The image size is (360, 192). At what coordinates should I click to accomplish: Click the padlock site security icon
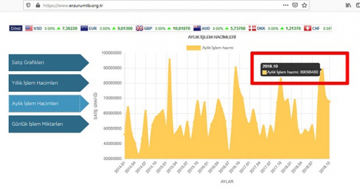(38, 5)
